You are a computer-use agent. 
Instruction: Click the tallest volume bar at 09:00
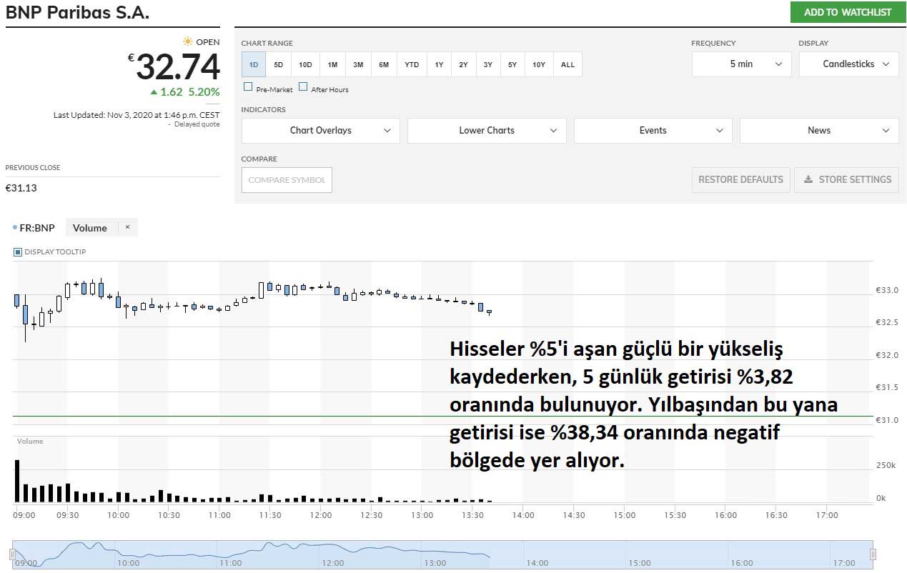[x=17, y=481]
